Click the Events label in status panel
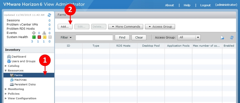The height and width of the screenshot is (103, 240). click(x=12, y=33)
